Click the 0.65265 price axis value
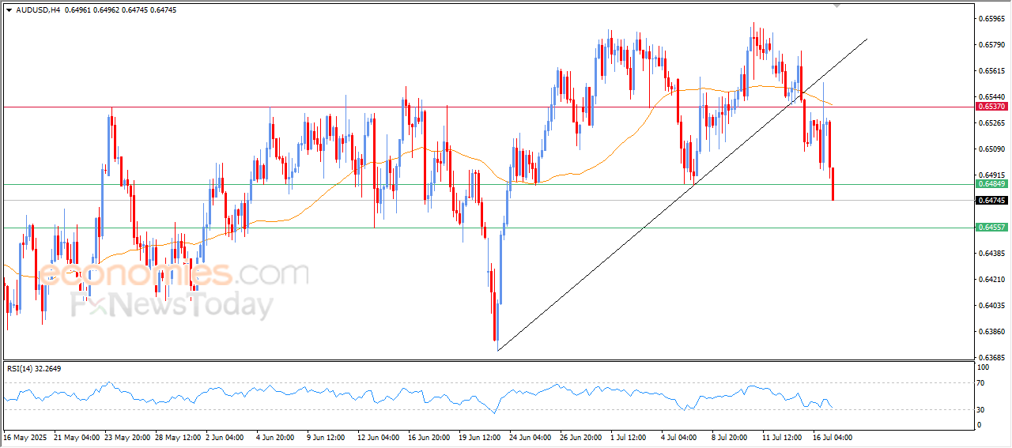1012x448 pixels. 992,122
